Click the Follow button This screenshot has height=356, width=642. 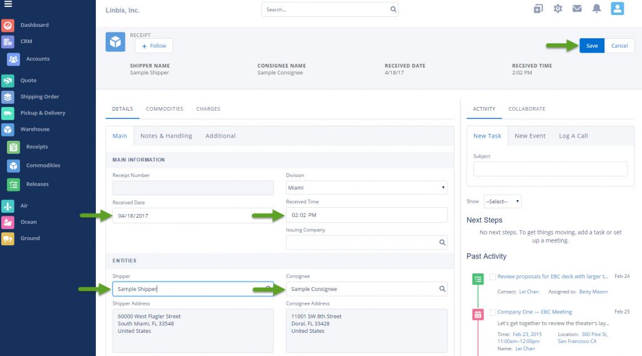click(154, 46)
